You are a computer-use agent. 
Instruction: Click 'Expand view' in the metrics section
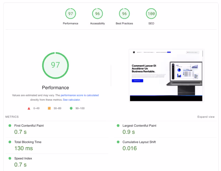point(206,117)
